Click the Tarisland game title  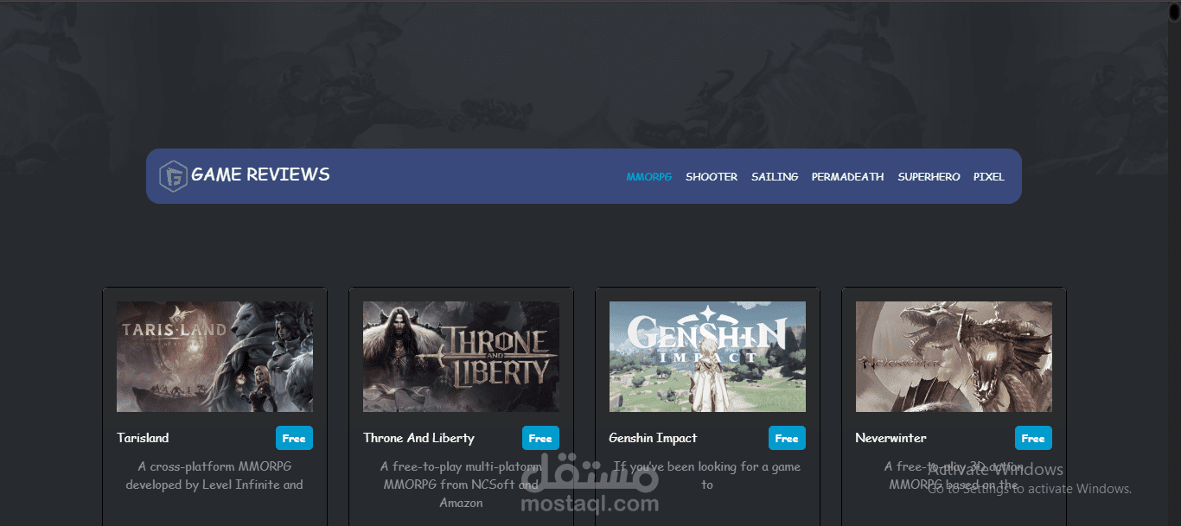(143, 438)
